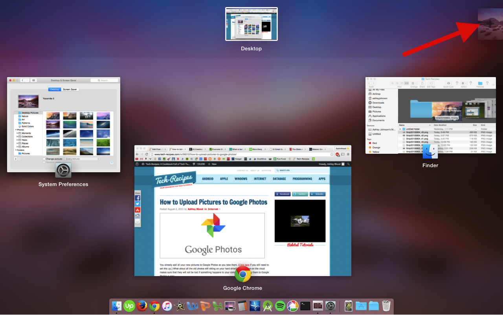Image resolution: width=503 pixels, height=315 pixels.
Task: Open the PROGRAMMING menu on Tech-Recipes
Action: (303, 179)
